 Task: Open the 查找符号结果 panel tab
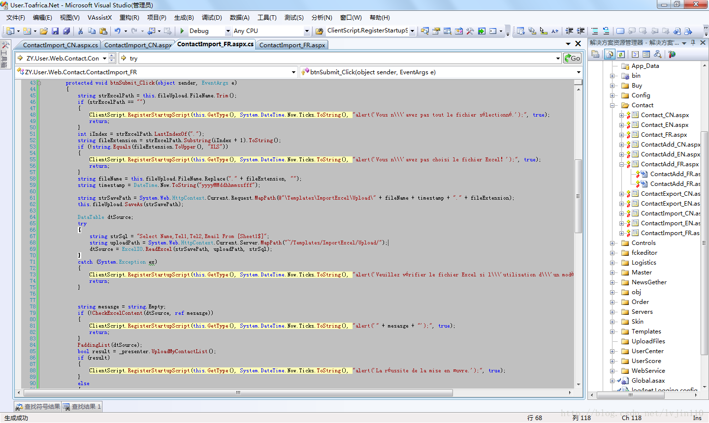(x=38, y=407)
